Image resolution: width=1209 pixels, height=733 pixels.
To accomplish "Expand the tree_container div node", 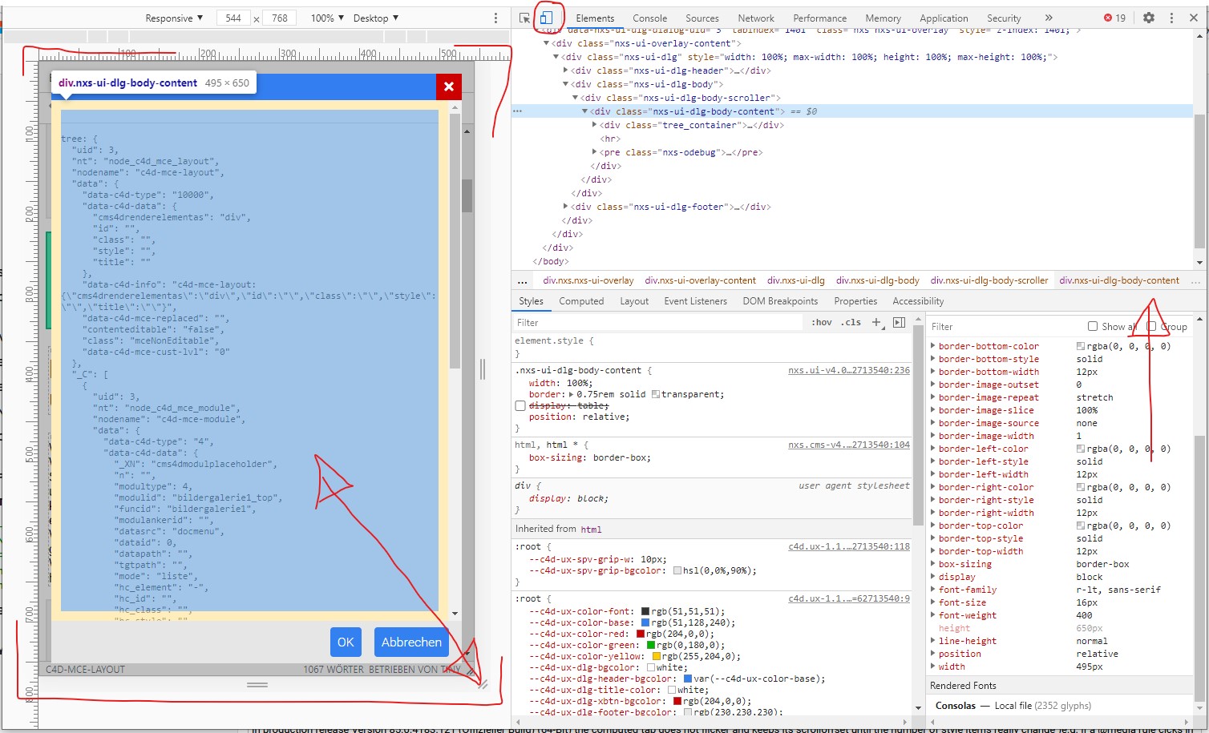I will coord(595,125).
